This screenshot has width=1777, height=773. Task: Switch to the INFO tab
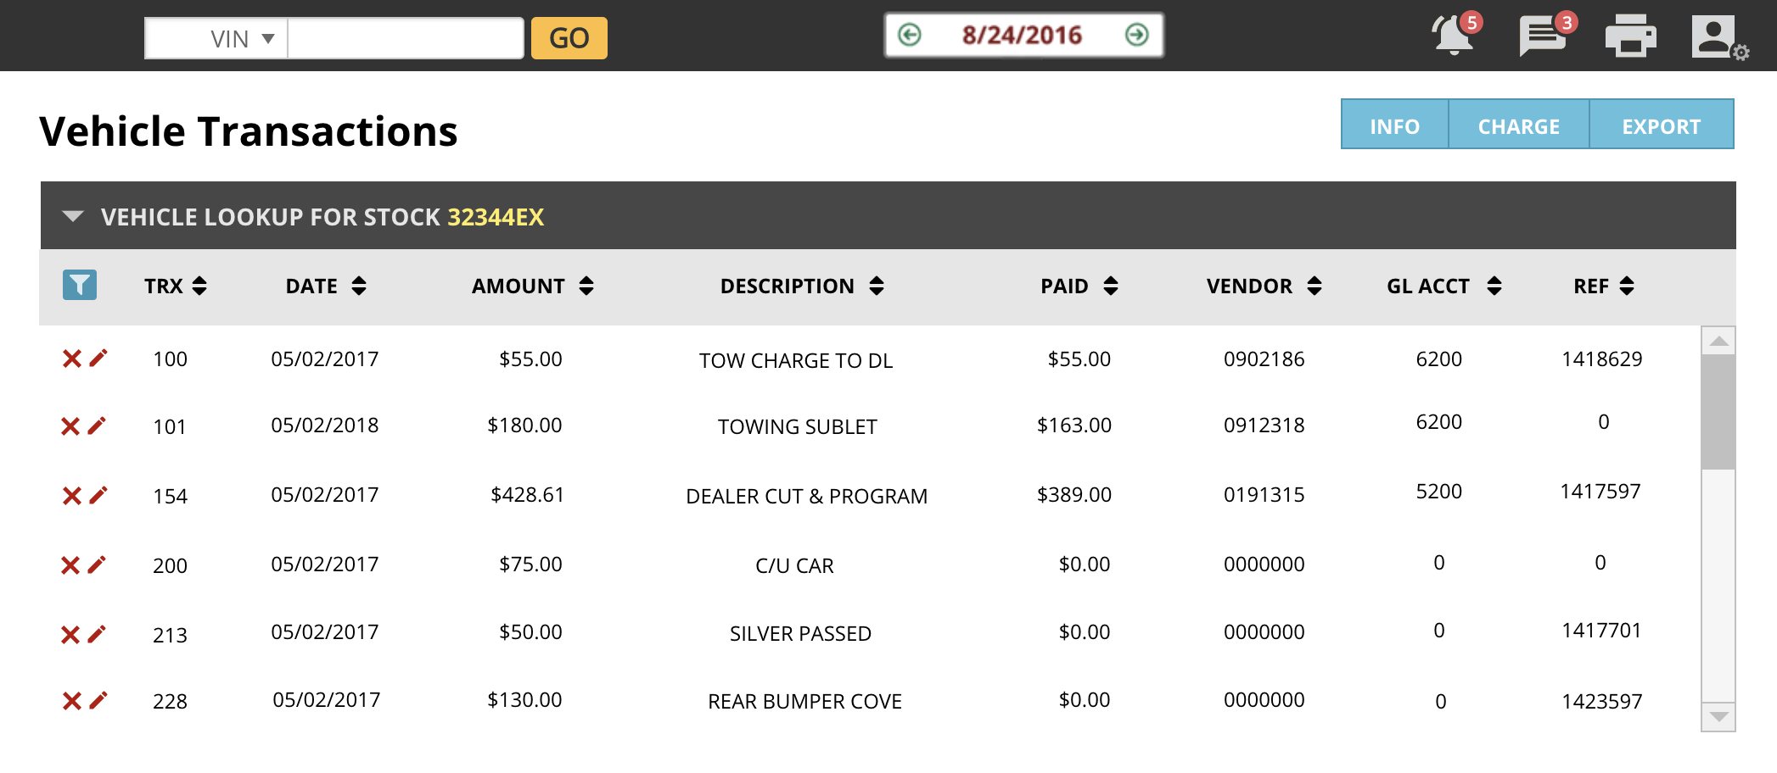pos(1394,125)
